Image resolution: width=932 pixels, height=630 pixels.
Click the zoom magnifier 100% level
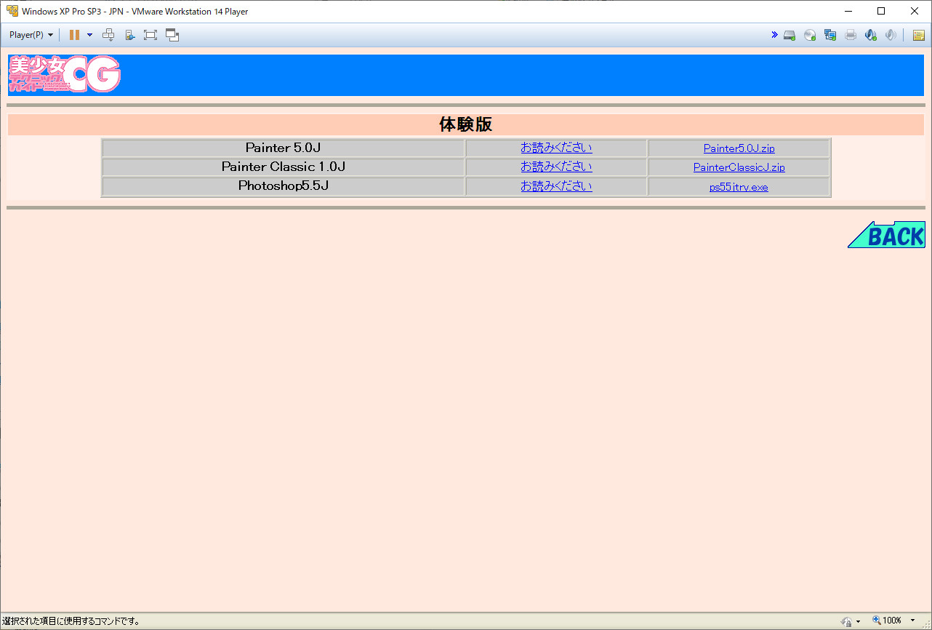(887, 621)
